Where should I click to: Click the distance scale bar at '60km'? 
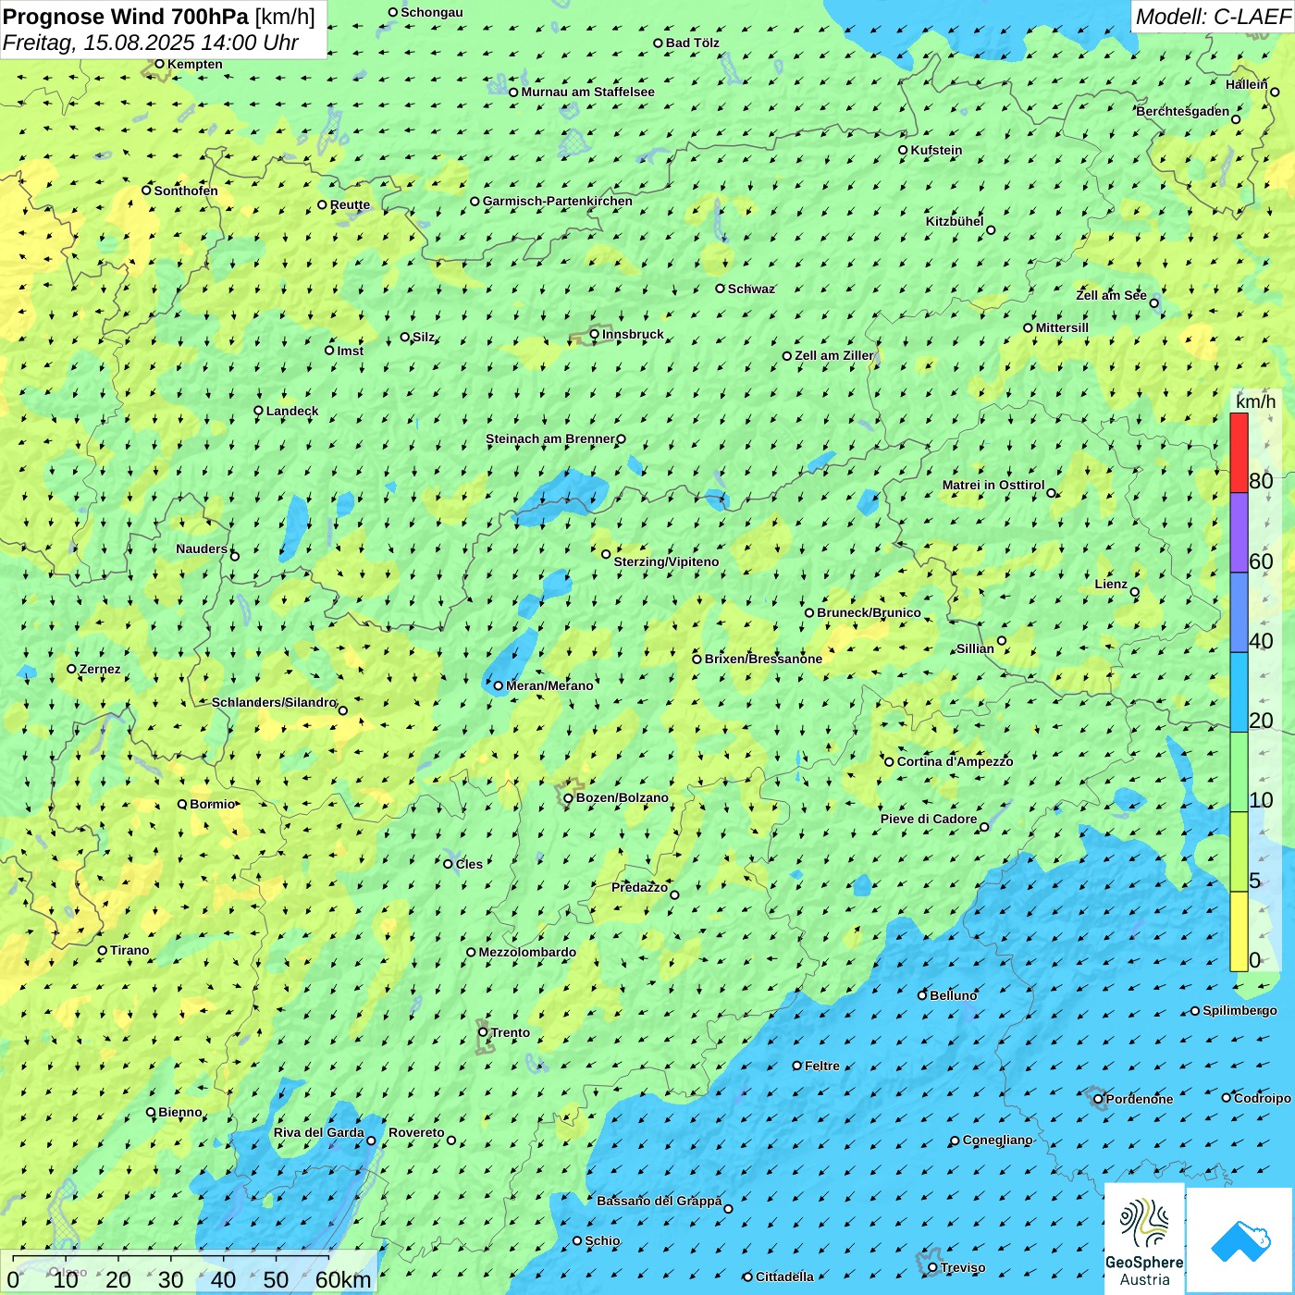[x=343, y=1280]
